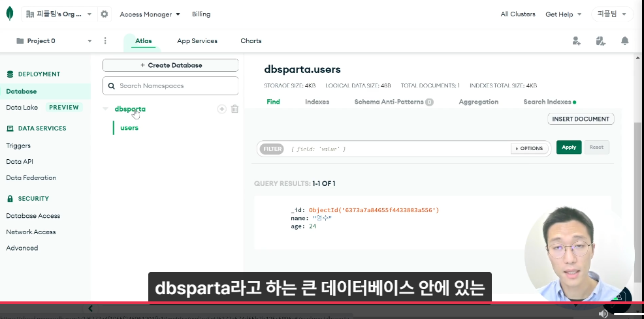Apply the query filter

click(x=569, y=147)
